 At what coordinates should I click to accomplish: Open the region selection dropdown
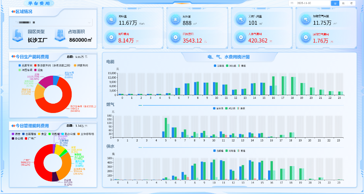pyautogui.click(x=53, y=22)
